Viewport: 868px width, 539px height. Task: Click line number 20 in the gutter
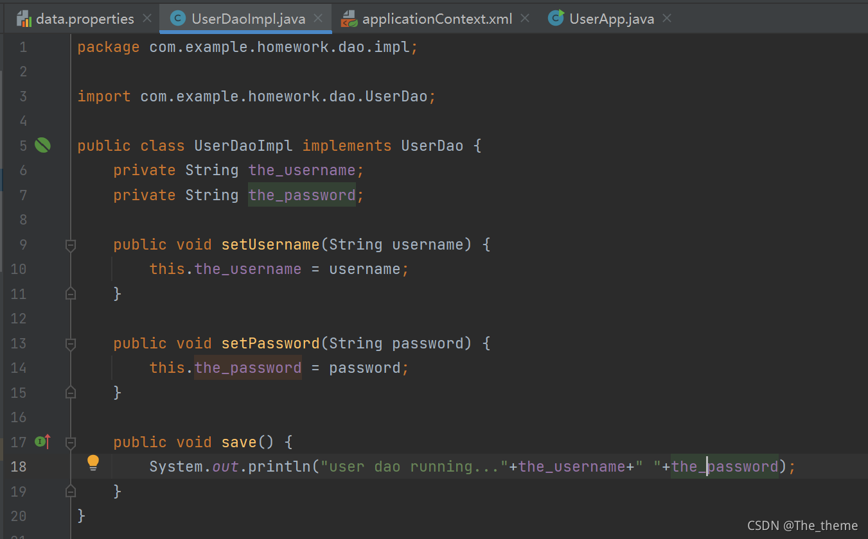[19, 516]
